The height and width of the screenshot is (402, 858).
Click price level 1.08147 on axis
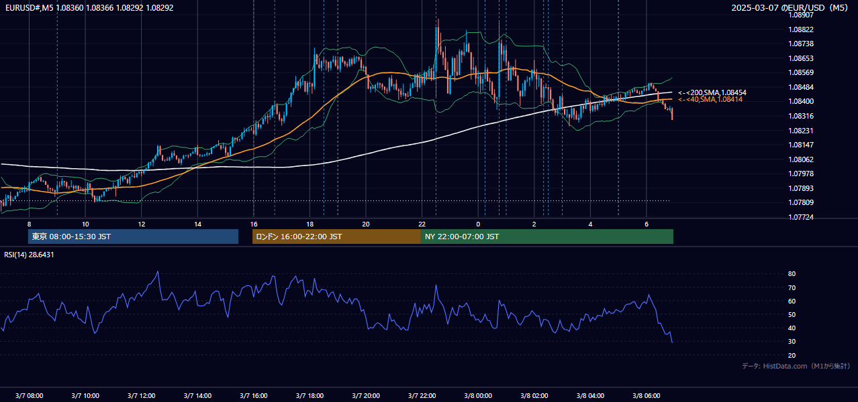pos(802,145)
